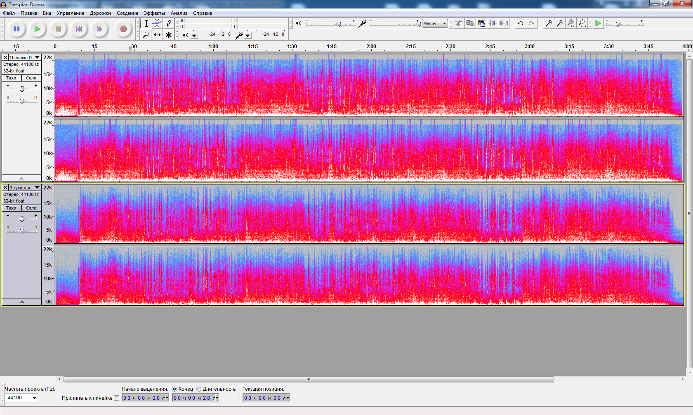Click Play-at-speed green arrow

pos(598,23)
